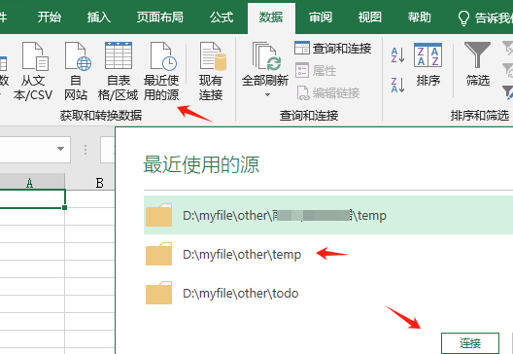The height and width of the screenshot is (354, 513).
Task: Switch to the Home (开始) tab
Action: click(x=50, y=18)
